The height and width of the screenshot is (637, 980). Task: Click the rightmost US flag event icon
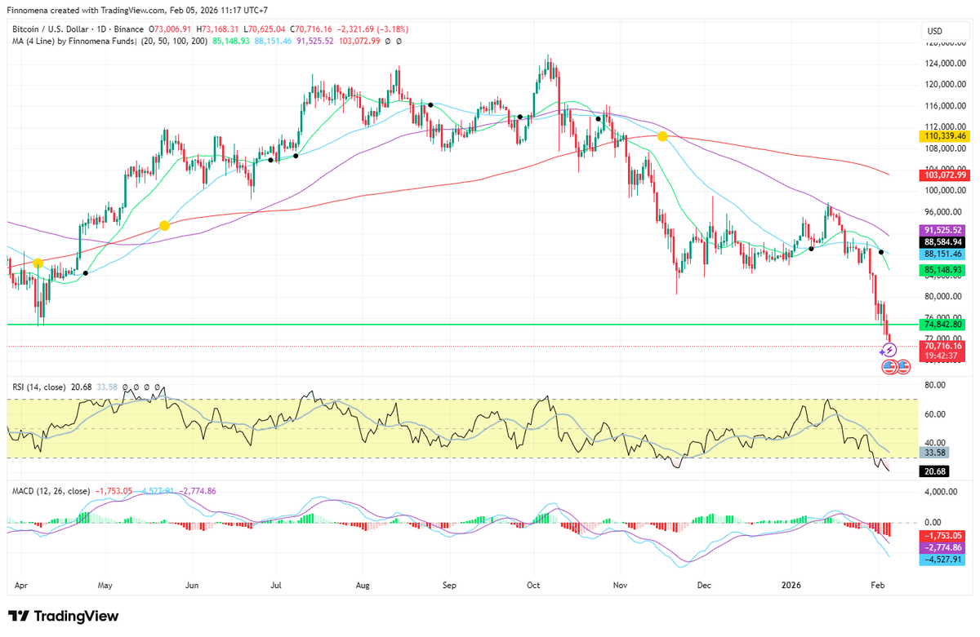tap(902, 367)
